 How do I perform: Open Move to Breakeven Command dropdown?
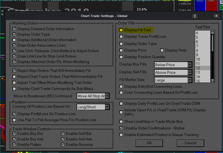click(x=107, y=96)
